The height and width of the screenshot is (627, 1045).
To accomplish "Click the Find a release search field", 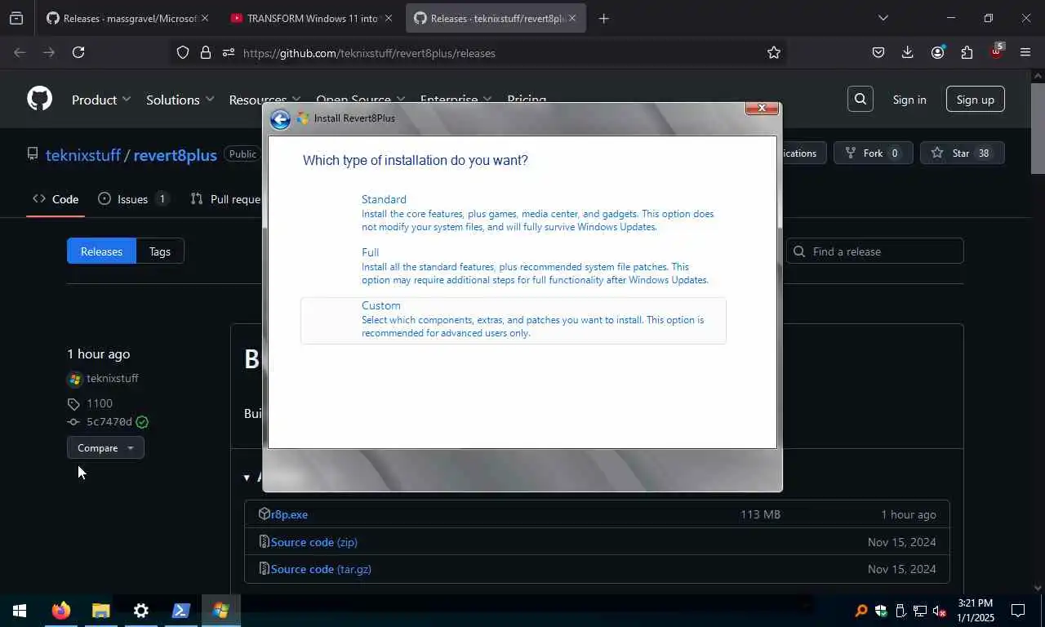I will click(x=874, y=251).
